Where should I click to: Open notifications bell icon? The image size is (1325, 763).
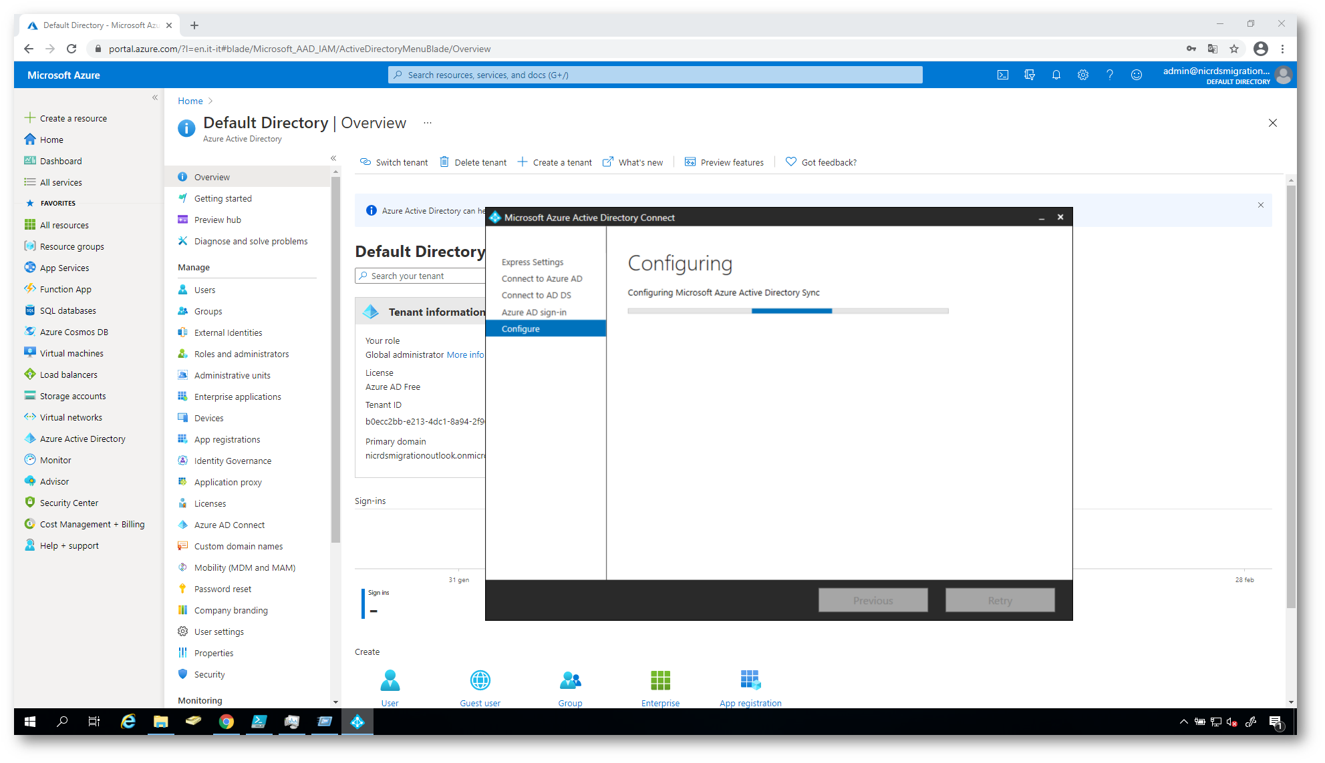(x=1056, y=75)
